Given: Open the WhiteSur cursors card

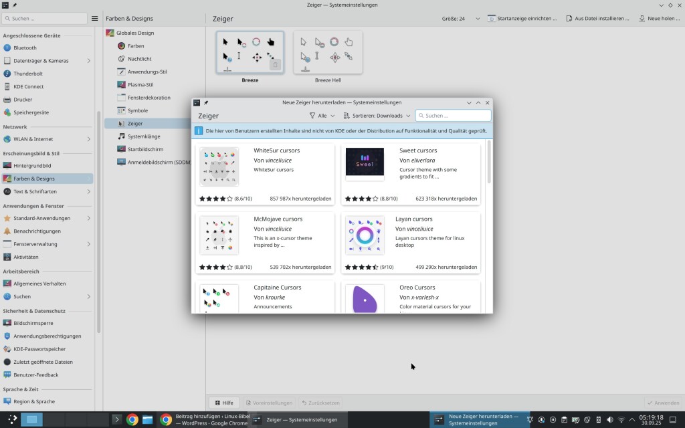Looking at the screenshot, I should coord(265,174).
